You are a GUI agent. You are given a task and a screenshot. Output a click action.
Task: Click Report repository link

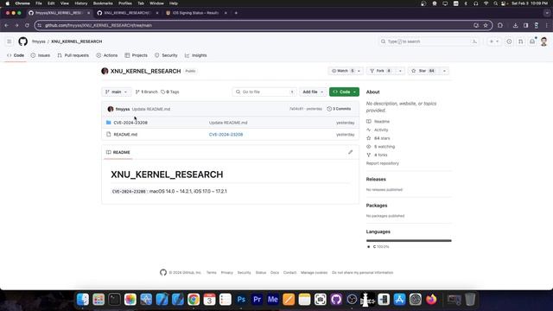(x=382, y=163)
